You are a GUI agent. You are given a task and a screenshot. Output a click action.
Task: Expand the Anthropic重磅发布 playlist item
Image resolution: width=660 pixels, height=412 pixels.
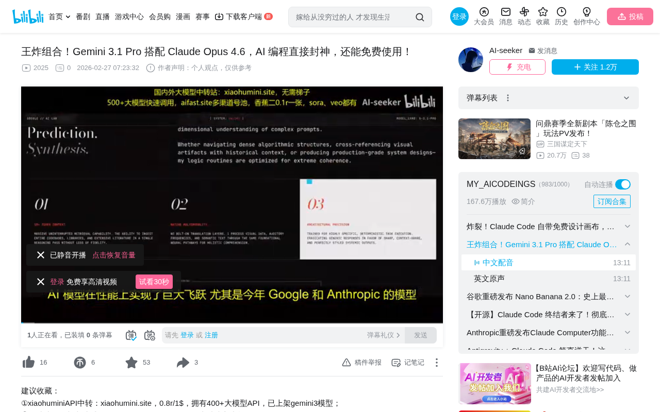click(628, 333)
